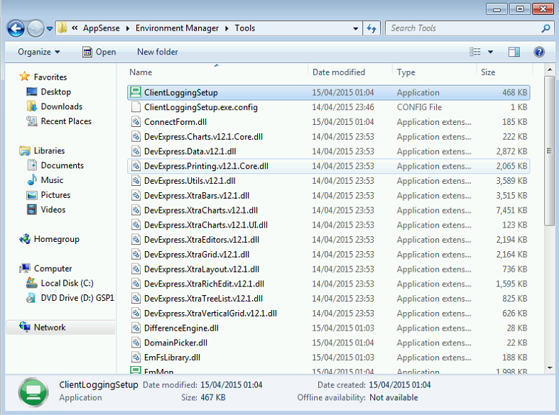Open the Organize menu
This screenshot has height=415, width=559.
click(39, 52)
